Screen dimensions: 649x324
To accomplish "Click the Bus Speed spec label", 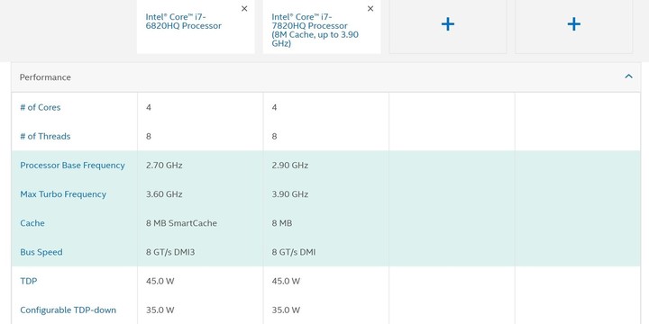I will coord(41,252).
